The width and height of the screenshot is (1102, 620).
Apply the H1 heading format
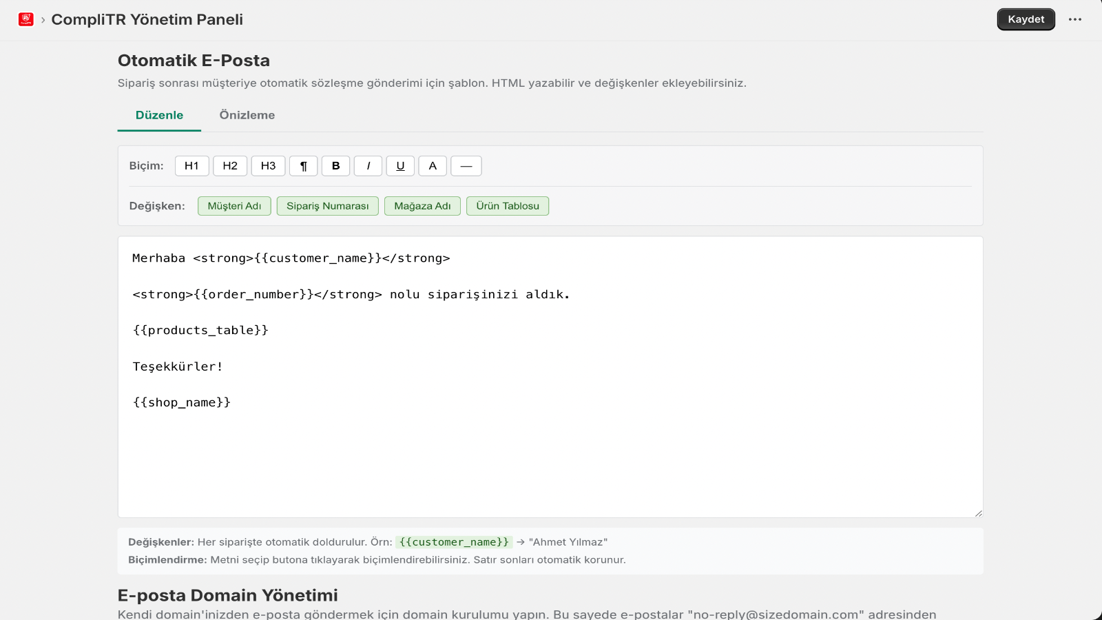pos(191,165)
